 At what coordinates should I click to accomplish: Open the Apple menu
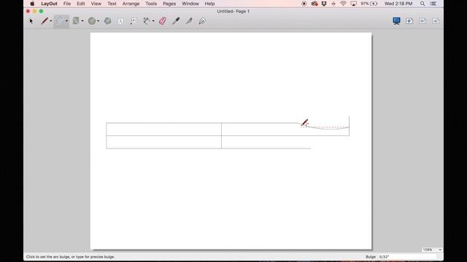click(x=32, y=4)
